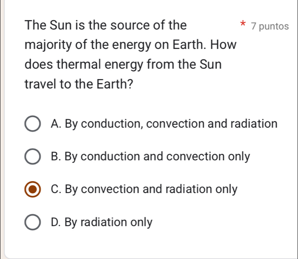Select the radio button for option D

click(33, 222)
